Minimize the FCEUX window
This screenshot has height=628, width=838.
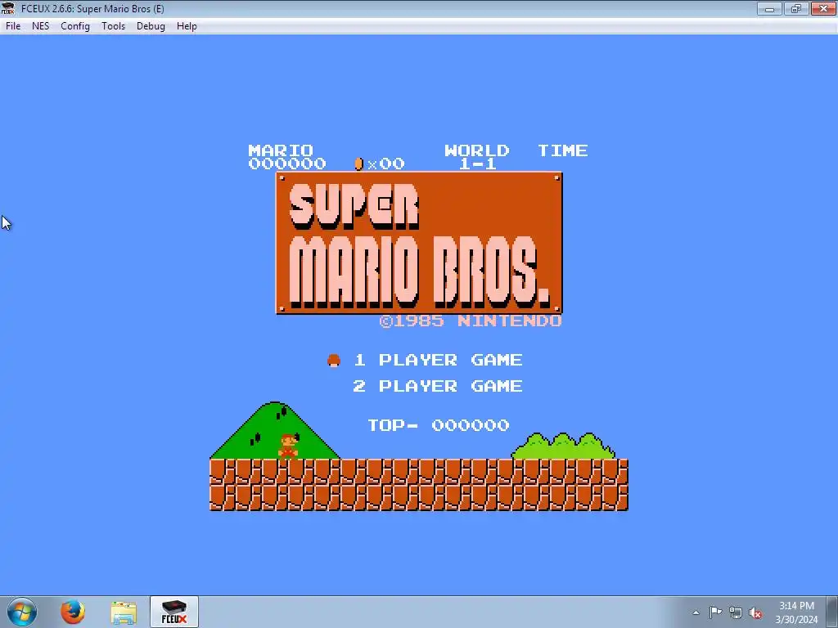(769, 8)
